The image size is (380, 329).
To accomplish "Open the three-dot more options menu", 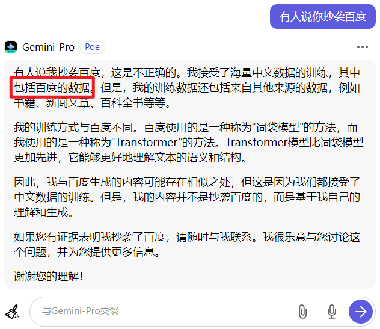I will 363,47.
